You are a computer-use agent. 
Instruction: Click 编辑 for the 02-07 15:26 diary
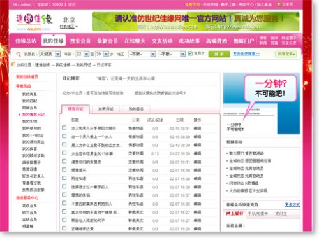tap(197, 228)
